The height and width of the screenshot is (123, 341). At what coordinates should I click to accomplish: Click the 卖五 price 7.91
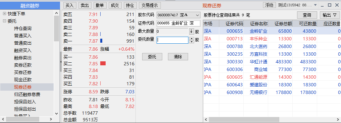tap(93, 14)
